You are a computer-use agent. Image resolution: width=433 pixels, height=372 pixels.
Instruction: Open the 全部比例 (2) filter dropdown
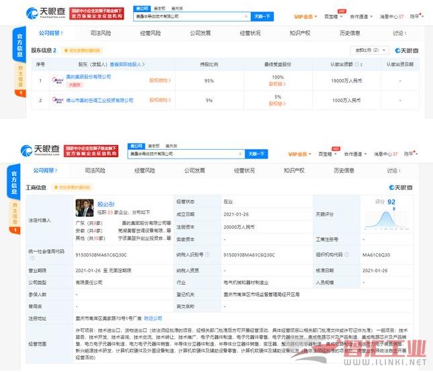(x=370, y=50)
